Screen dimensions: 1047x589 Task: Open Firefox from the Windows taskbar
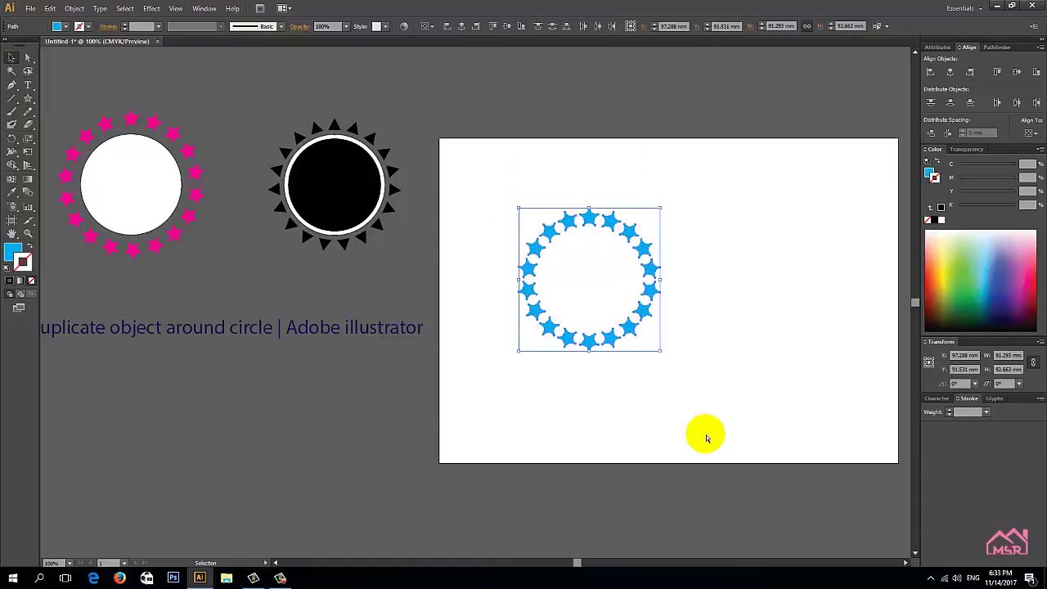click(x=119, y=578)
